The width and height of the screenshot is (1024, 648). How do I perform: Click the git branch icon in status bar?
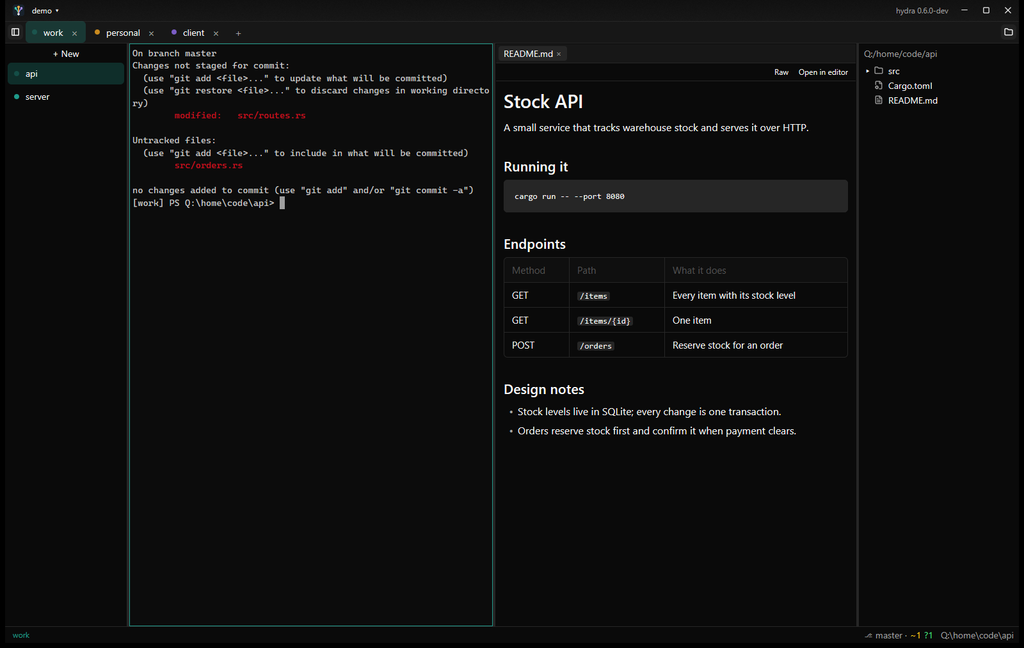tap(868, 635)
